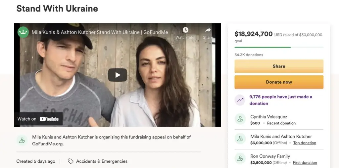
Task: Open the First donation link
Action: tap(305, 163)
